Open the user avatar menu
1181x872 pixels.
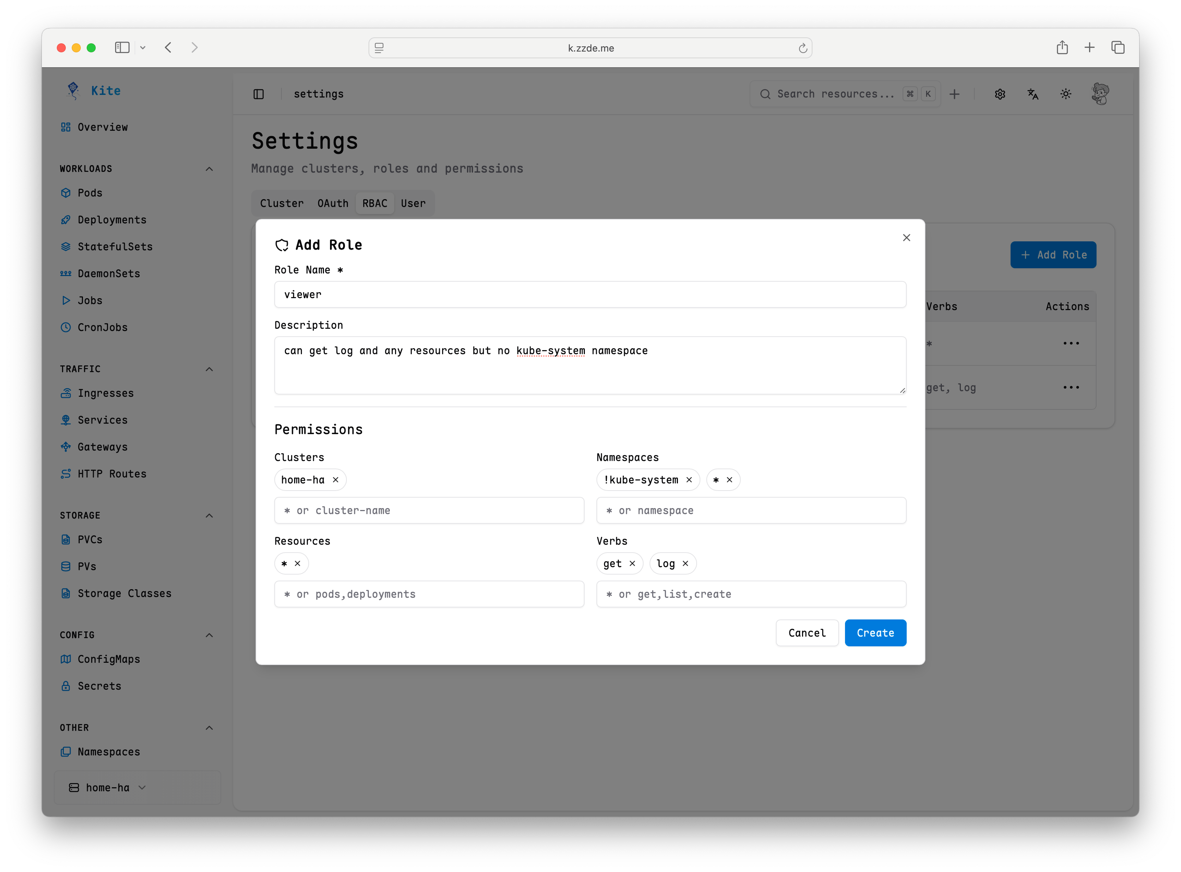click(1101, 93)
